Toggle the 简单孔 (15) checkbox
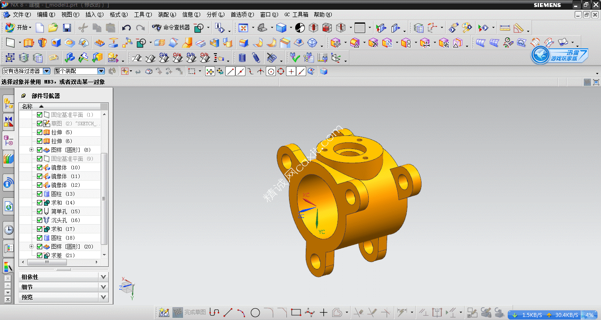Screen dimensions: 601x320 click(40, 211)
